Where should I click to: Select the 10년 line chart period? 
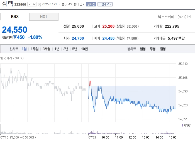[x=84, y=49]
